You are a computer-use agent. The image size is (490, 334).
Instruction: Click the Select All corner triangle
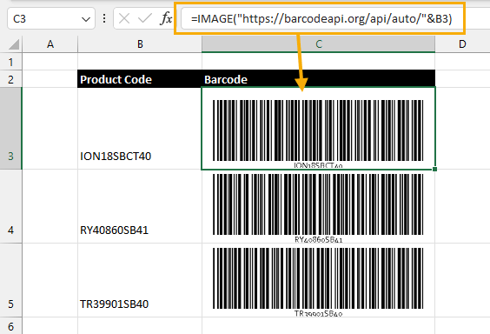14,44
